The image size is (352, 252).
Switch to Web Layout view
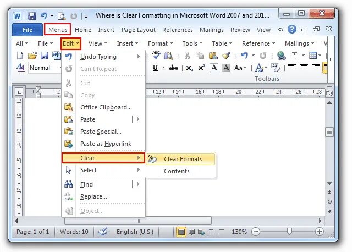tap(201, 232)
